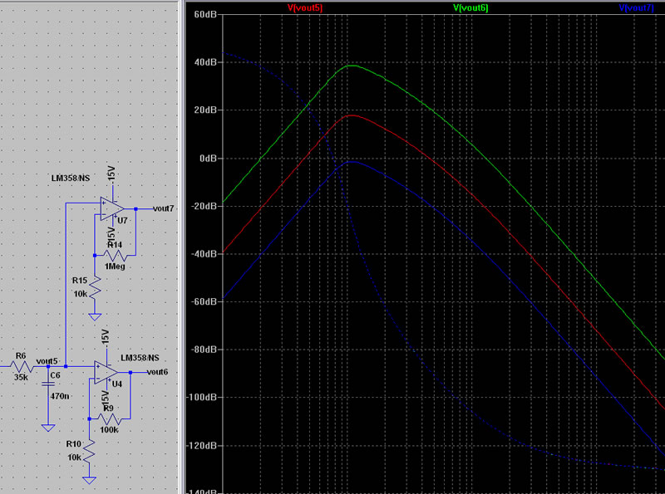Screen dimensions: 665x494
Task: Click the LM358/NS label near U4
Action: pos(140,358)
